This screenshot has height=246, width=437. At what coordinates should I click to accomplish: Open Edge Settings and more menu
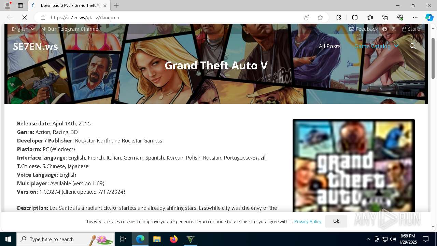[x=415, y=17]
